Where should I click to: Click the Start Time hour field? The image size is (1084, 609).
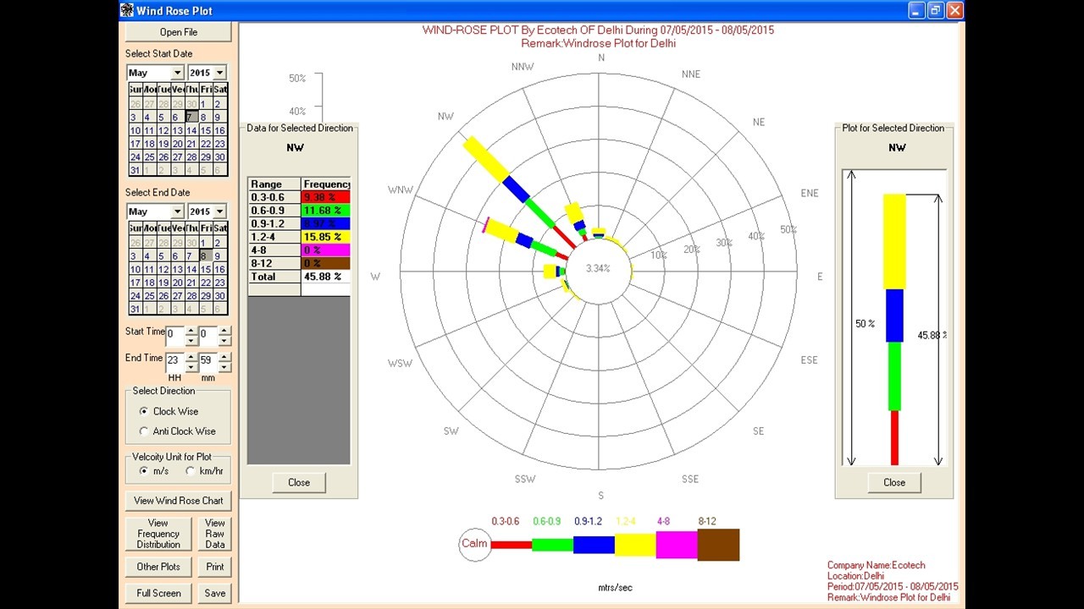click(x=174, y=334)
